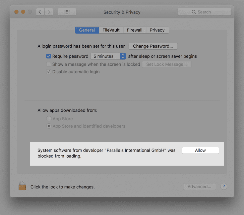The image size is (244, 215).
Task: Show all preferences grid icon
Action: (x=67, y=12)
